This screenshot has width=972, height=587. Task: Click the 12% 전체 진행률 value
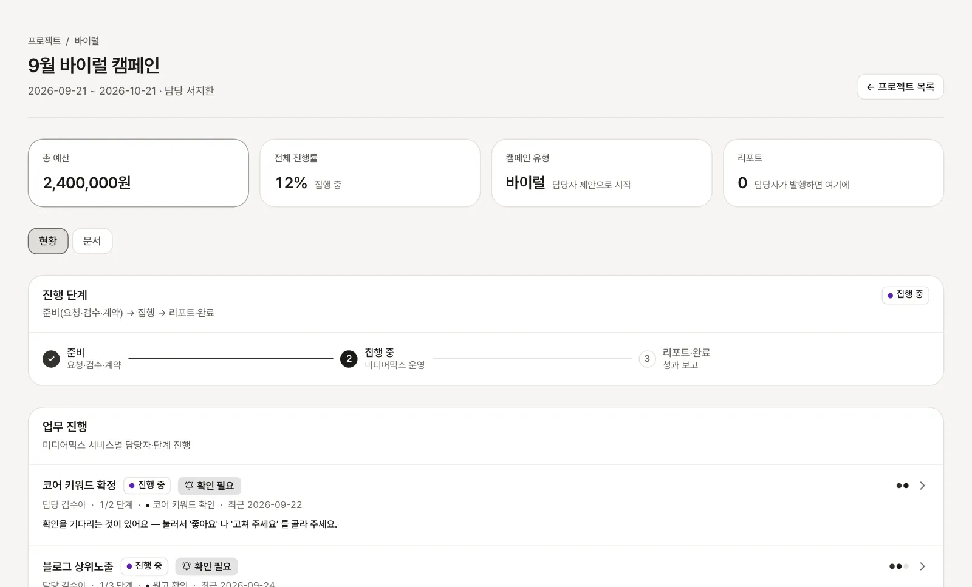(291, 183)
